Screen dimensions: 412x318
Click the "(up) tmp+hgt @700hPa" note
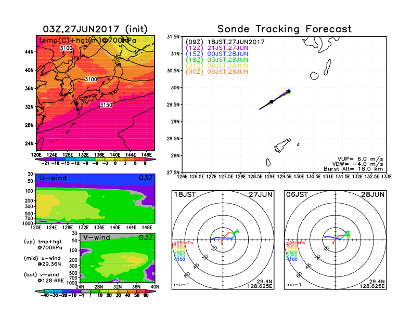click(x=43, y=244)
